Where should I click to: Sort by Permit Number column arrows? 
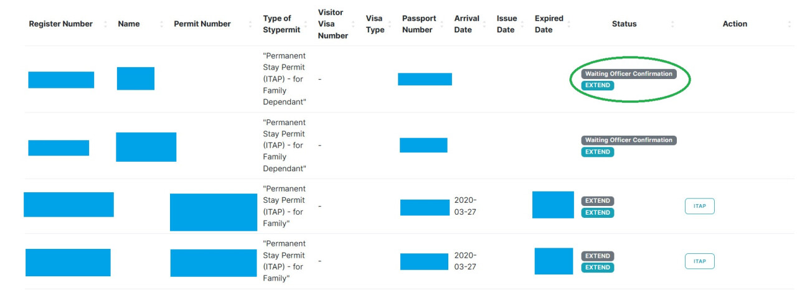[x=251, y=24]
